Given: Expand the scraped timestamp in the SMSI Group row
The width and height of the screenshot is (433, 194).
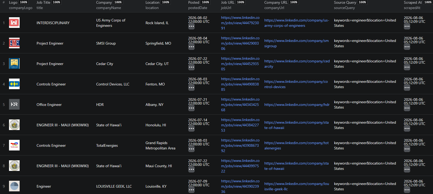Looking at the screenshot, I should point(407,47).
